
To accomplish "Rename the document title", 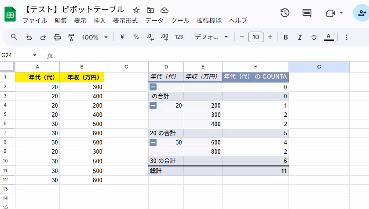I will click(x=74, y=10).
